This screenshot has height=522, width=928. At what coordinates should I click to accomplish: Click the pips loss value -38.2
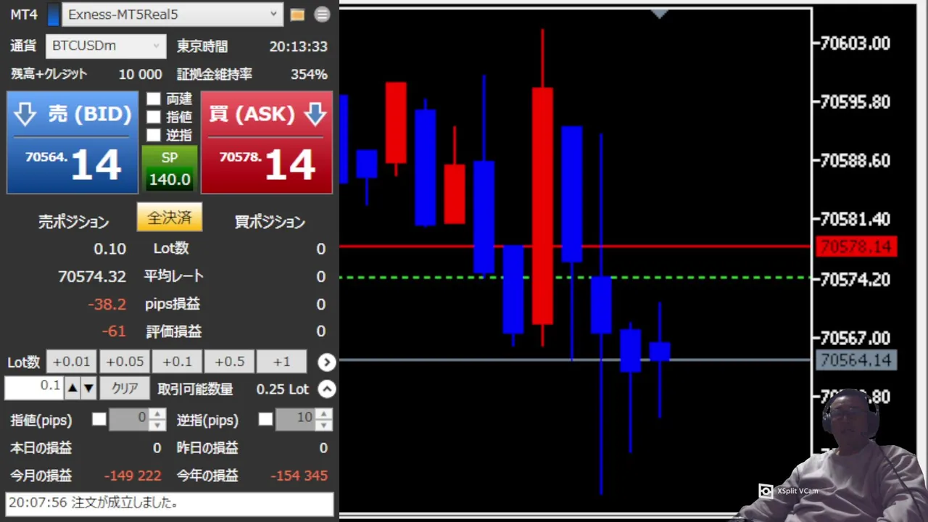[107, 304]
